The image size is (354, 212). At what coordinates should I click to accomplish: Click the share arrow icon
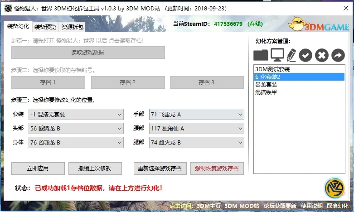(338, 55)
